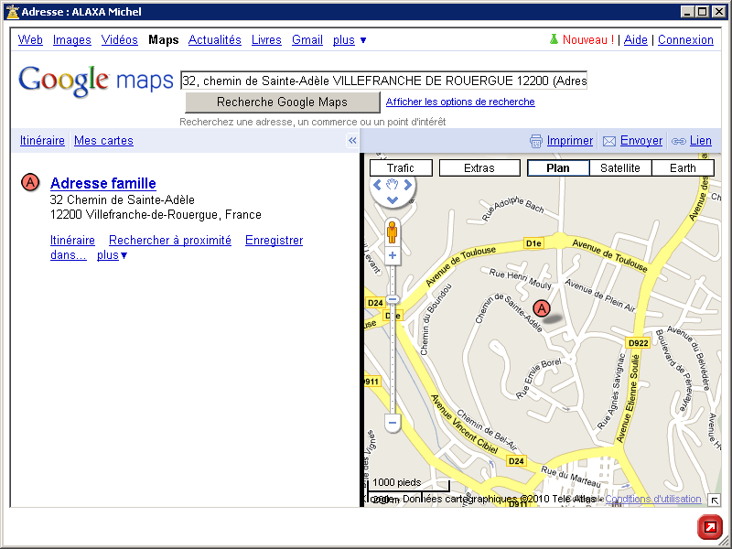732x549 pixels.
Task: Click the hand icon in the pan control
Action: tap(393, 184)
